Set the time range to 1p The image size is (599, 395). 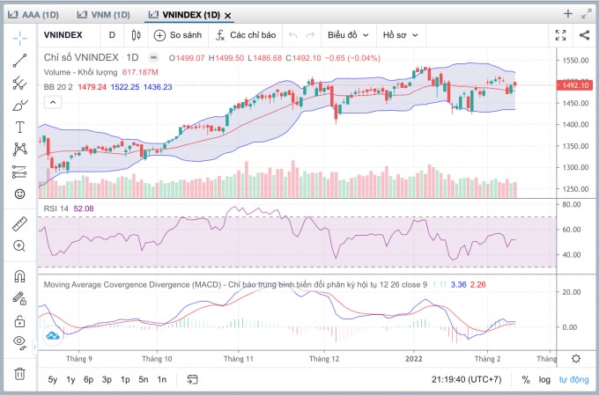coord(125,380)
